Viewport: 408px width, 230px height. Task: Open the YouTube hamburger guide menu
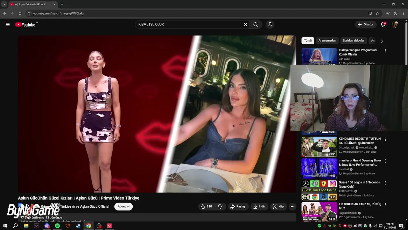8,25
